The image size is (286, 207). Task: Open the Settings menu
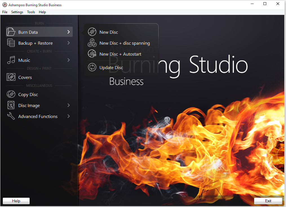[17, 12]
